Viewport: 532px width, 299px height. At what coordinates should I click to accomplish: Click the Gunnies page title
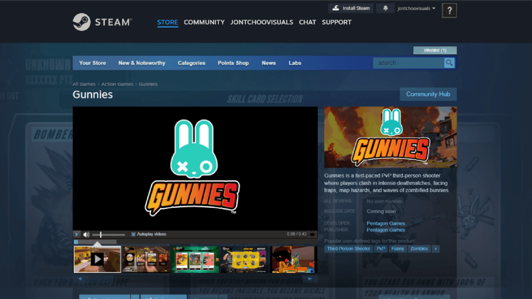click(x=92, y=94)
